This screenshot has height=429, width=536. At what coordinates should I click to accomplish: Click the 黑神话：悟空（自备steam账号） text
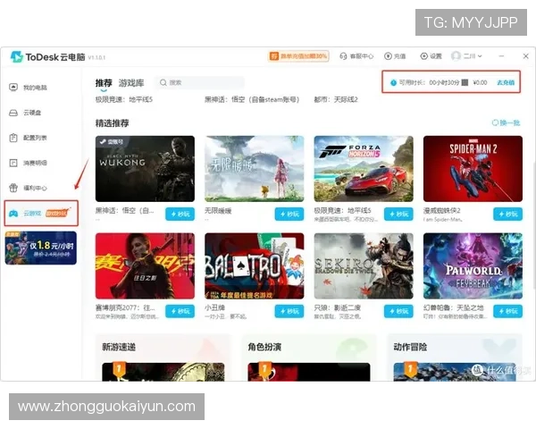tap(252, 99)
